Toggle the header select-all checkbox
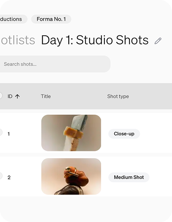Image resolution: width=172 pixels, height=222 pixels. 1,95
